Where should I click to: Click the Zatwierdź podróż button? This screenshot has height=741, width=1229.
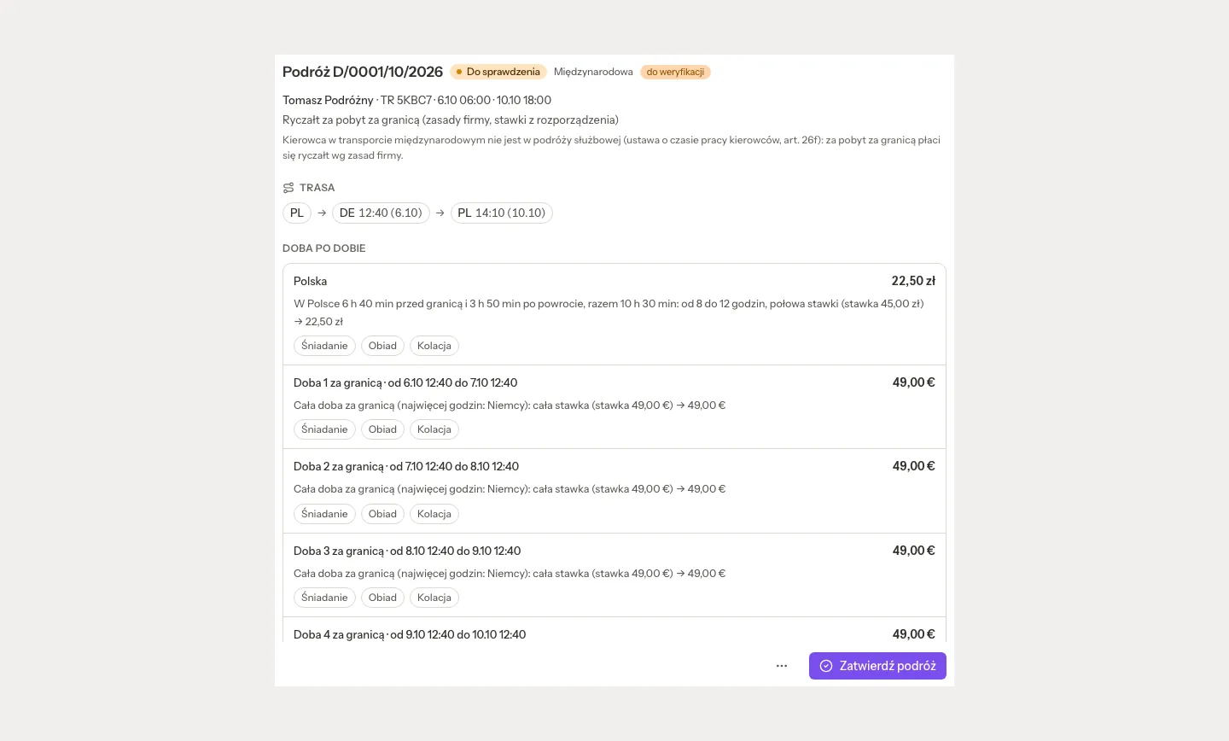point(877,666)
